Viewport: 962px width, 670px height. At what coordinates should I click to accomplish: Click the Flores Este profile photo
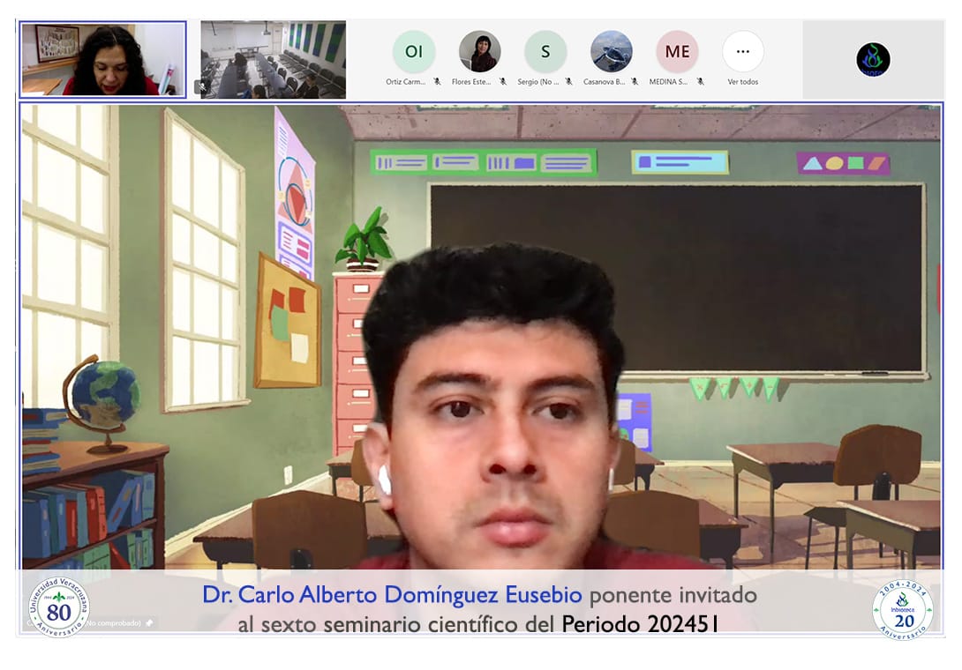pos(479,51)
